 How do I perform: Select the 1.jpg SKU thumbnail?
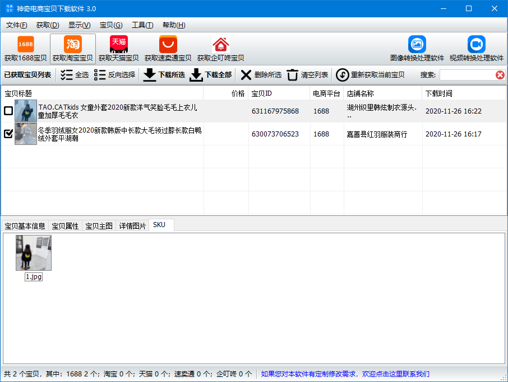[34, 253]
